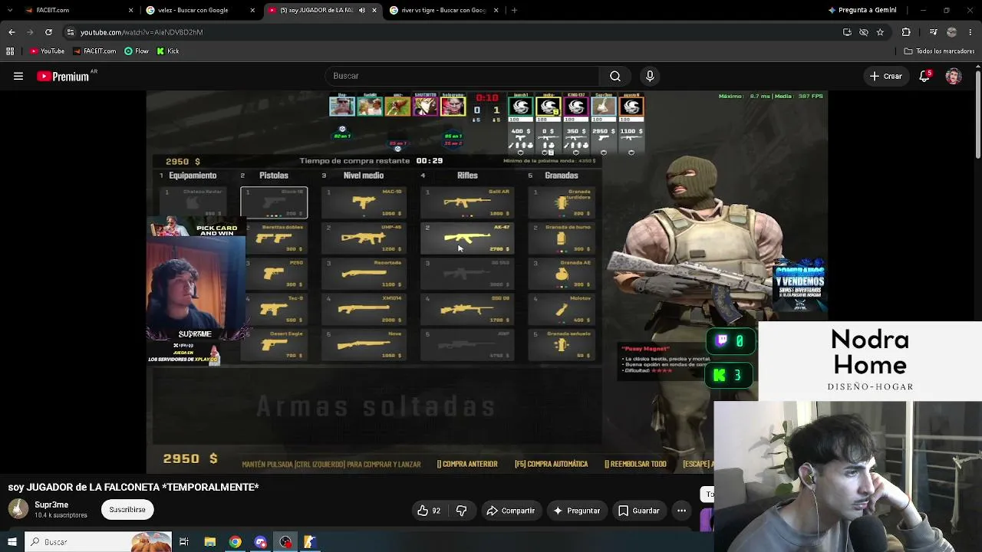This screenshot has height=552, width=982.
Task: Open the Chrome profile avatar
Action: [x=952, y=32]
